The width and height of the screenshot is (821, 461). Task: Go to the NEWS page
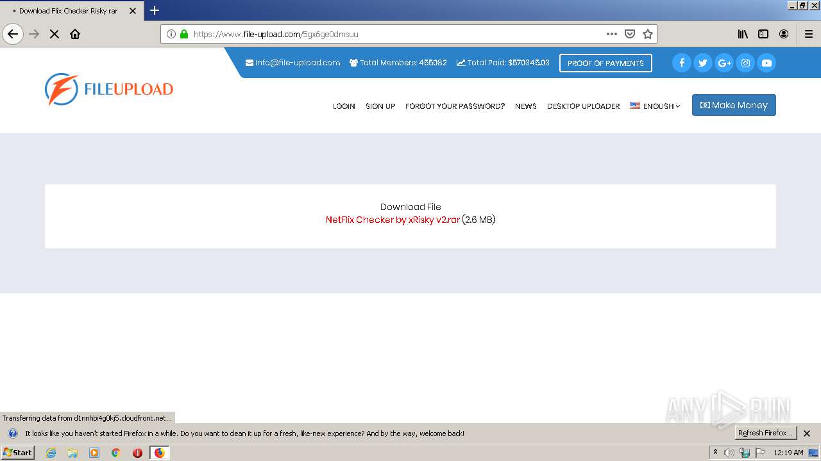click(526, 106)
